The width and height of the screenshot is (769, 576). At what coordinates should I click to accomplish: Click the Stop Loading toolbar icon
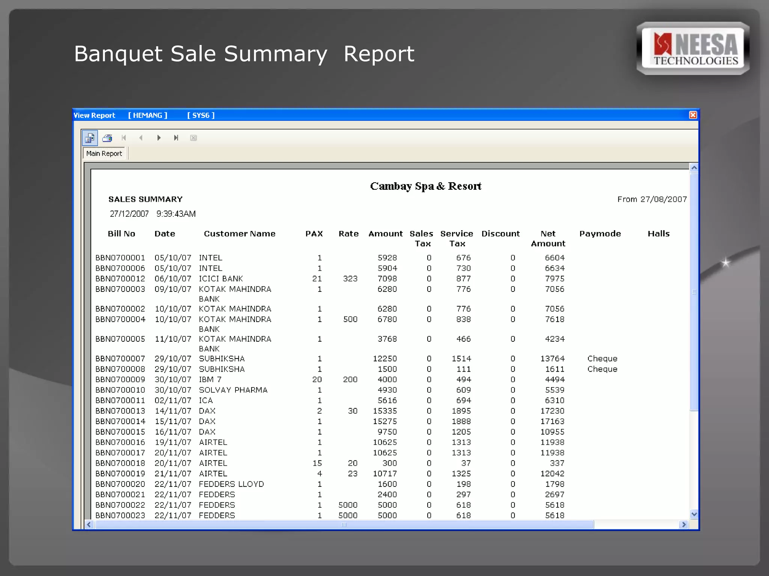[x=193, y=138]
